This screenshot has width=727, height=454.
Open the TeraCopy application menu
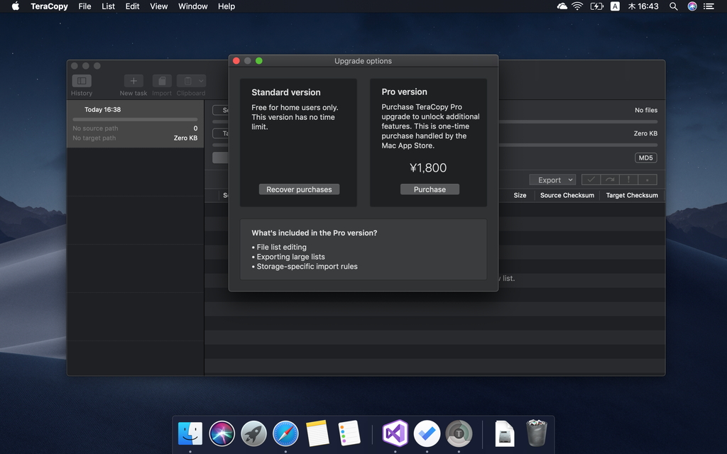click(49, 6)
